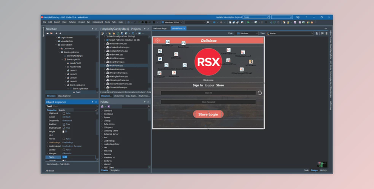Click the back navigation arrow in the toolbar
The image size is (374, 189).
(214, 22)
